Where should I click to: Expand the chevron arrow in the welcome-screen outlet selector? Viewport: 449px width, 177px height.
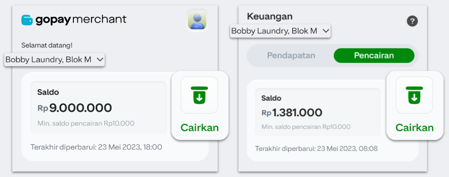point(100,59)
